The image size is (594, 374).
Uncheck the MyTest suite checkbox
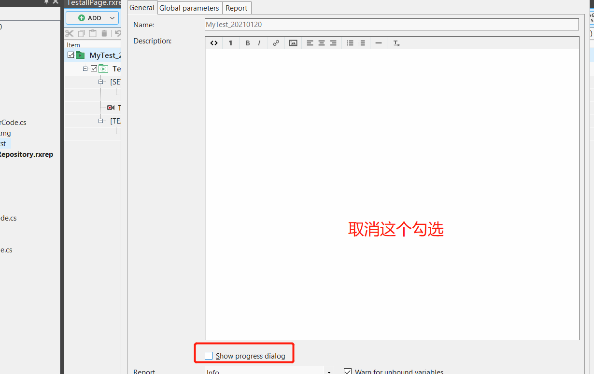71,55
